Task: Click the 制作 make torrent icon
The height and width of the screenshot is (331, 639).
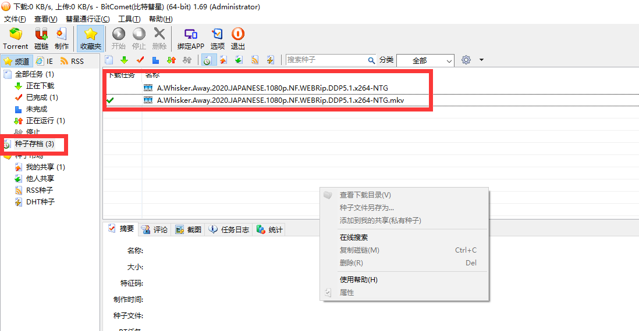Action: [x=62, y=39]
